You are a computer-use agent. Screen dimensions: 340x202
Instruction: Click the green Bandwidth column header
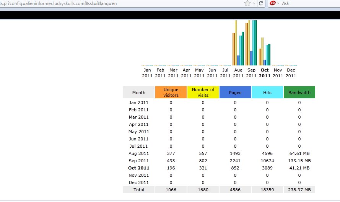click(x=299, y=92)
